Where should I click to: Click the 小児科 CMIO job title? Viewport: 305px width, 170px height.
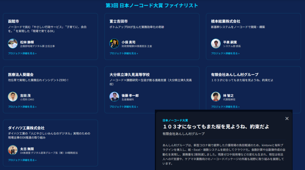click(27, 99)
